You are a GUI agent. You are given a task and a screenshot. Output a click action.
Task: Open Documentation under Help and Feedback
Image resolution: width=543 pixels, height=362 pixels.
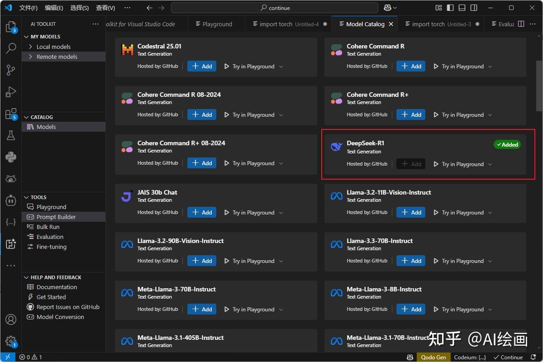(57, 287)
